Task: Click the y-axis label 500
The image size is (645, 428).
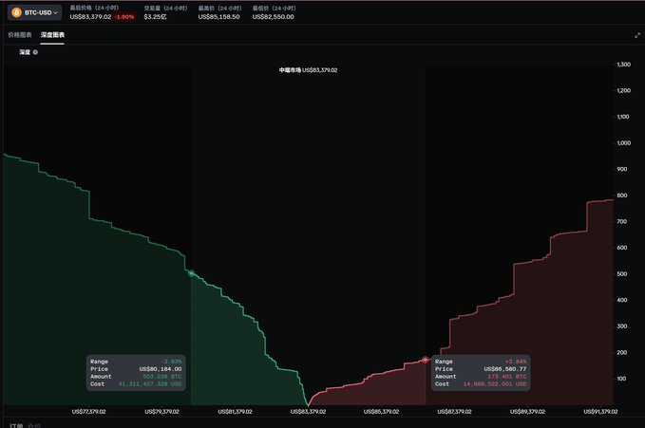Action: [622, 274]
